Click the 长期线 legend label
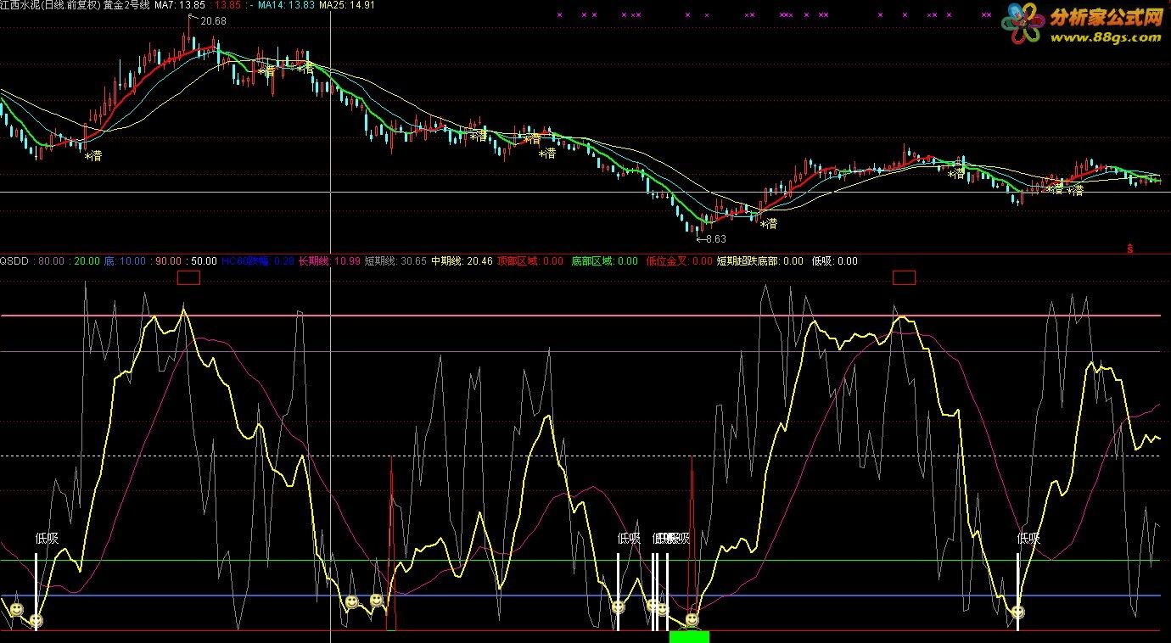The width and height of the screenshot is (1171, 643). point(313,261)
